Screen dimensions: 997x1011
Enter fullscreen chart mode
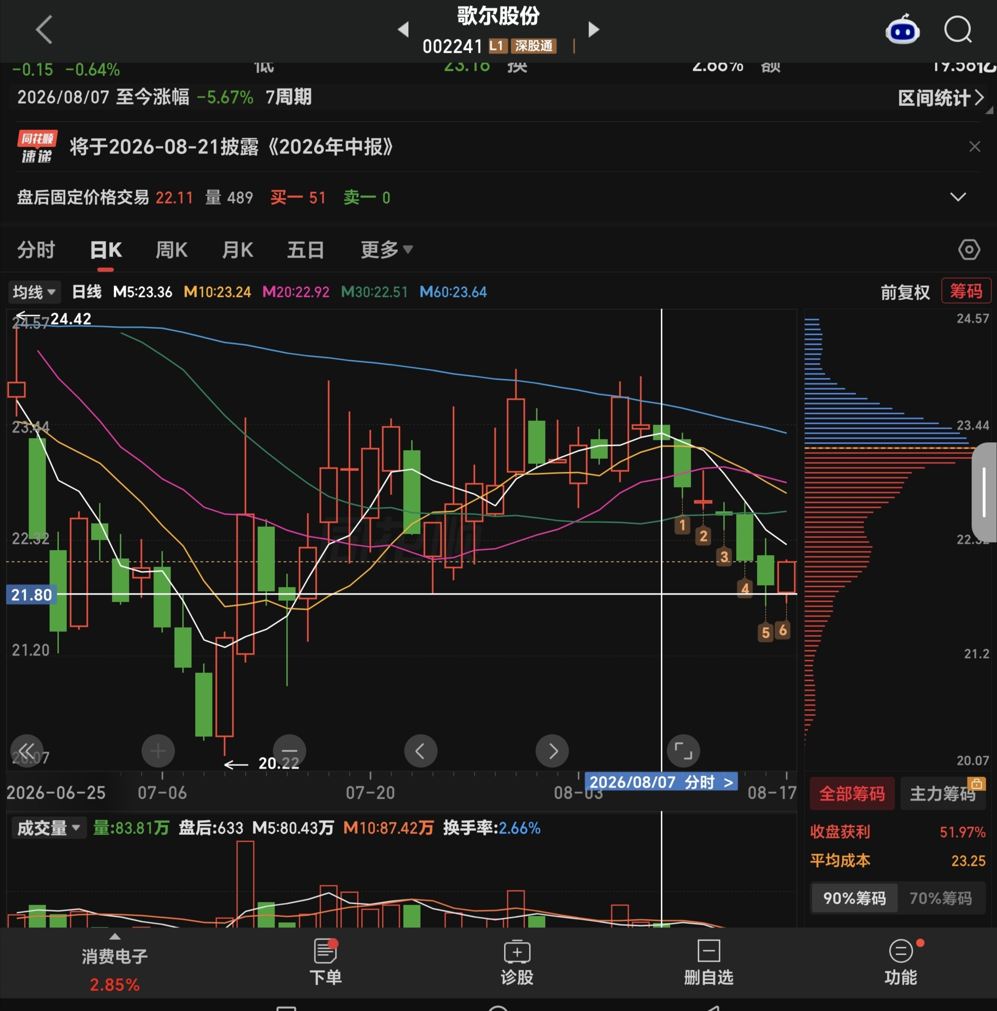[683, 751]
